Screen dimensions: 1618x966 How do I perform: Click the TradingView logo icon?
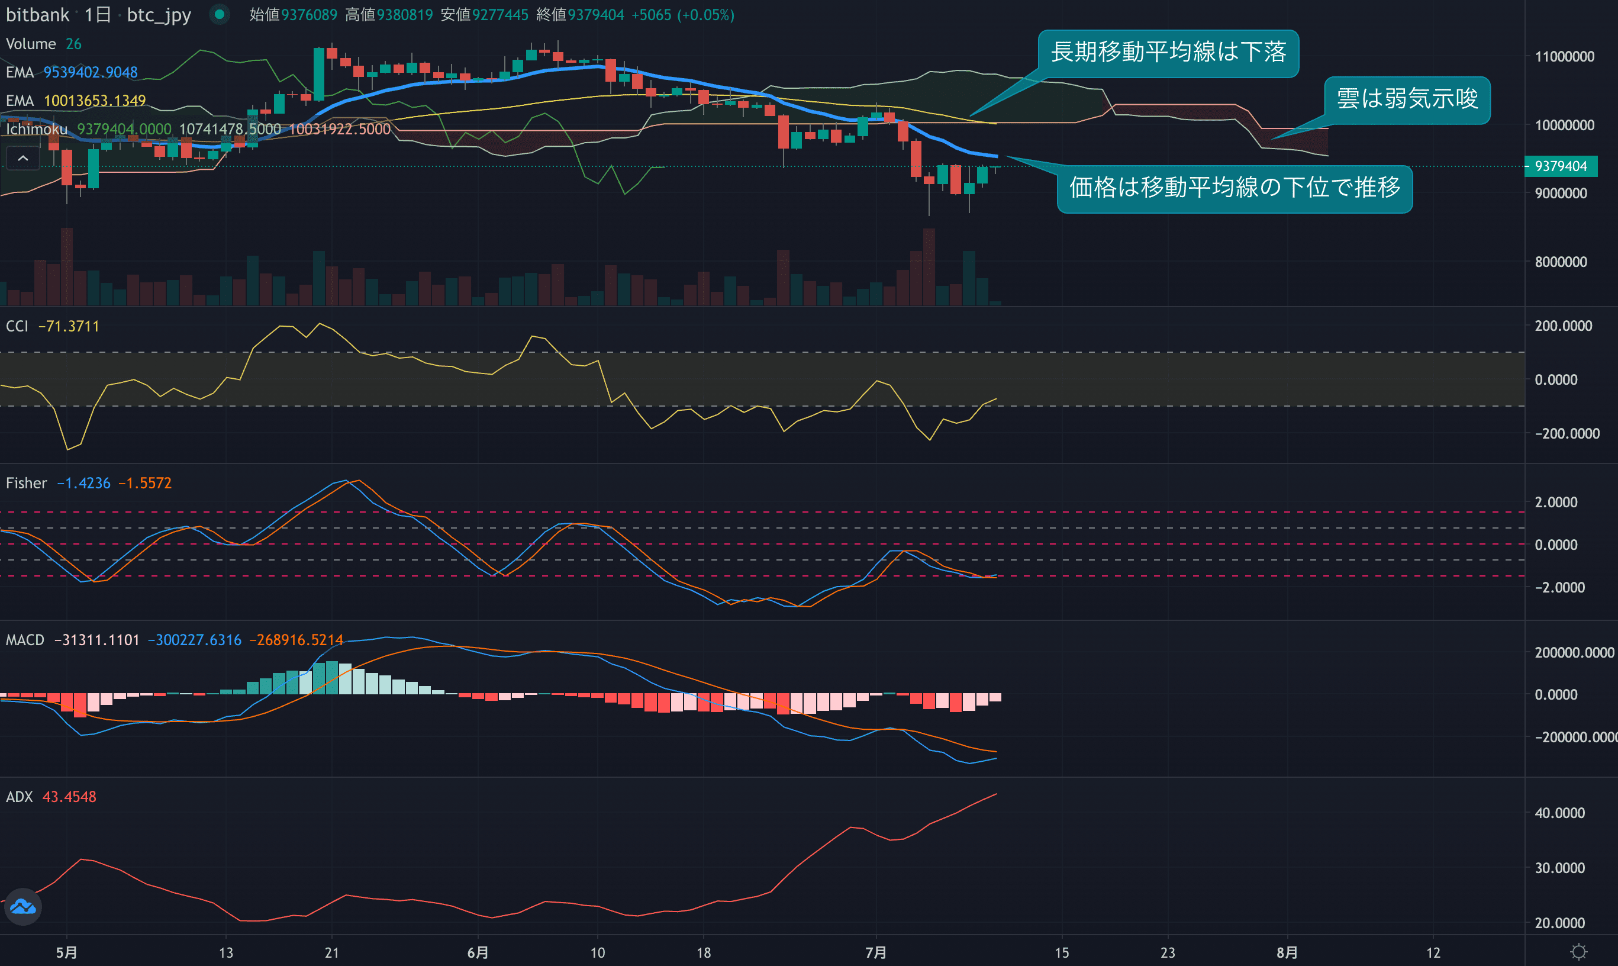tap(22, 906)
